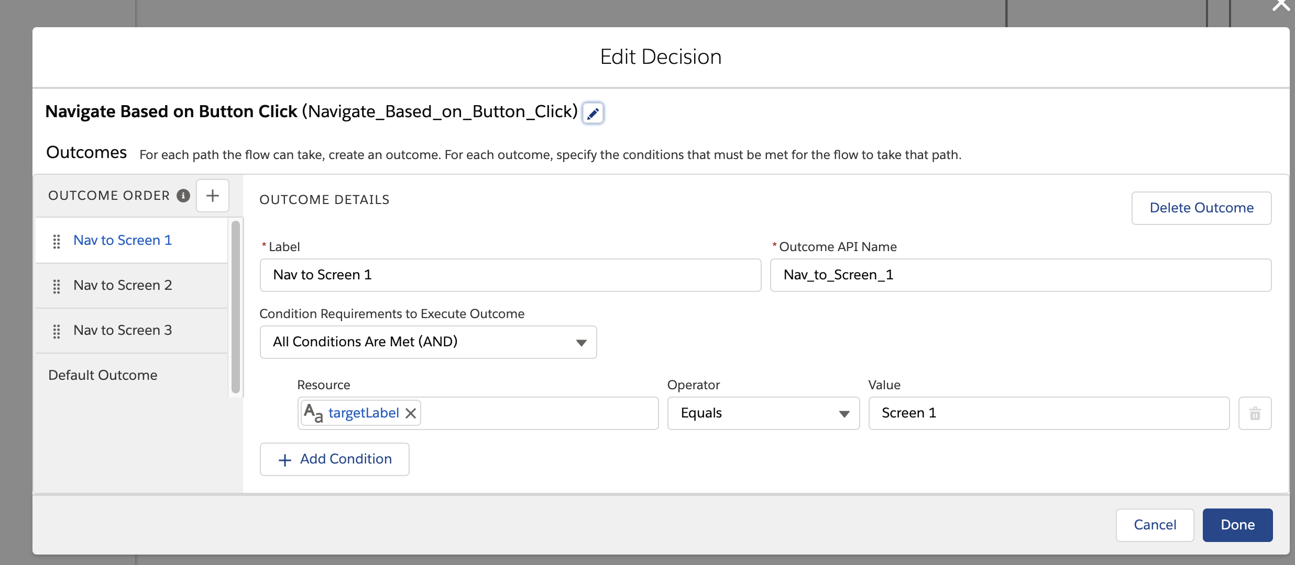The image size is (1295, 565).
Task: Click the Outcome Order info icon
Action: [x=182, y=196]
